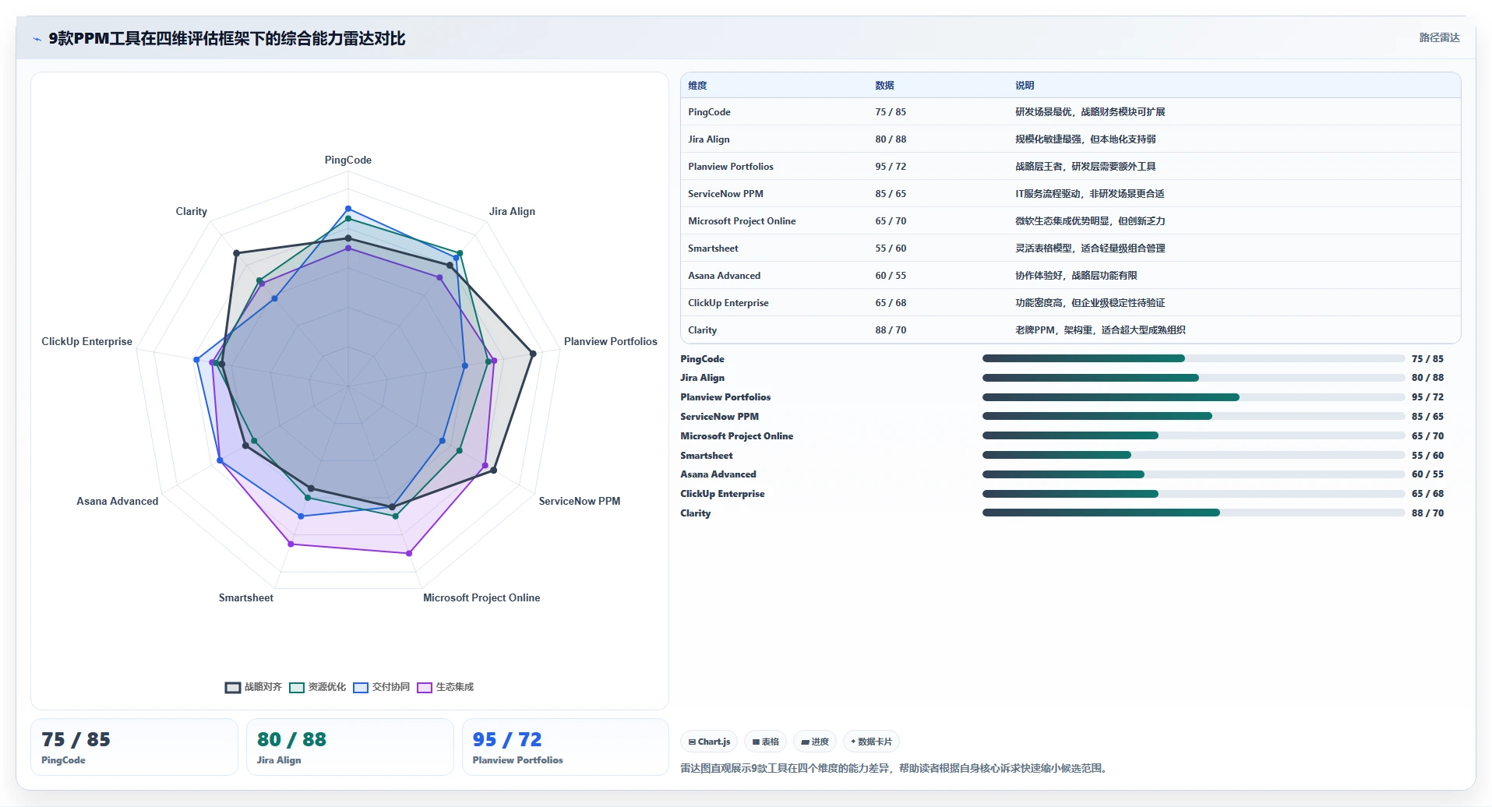This screenshot has width=1492, height=807.
Task: Open the PingCode 75 / 85 stat card
Action: pyautogui.click(x=134, y=747)
